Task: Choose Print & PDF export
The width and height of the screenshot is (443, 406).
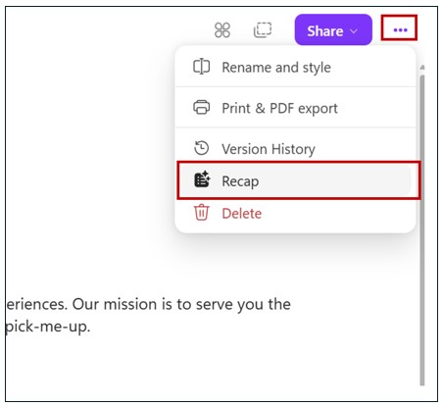Action: coord(295,108)
